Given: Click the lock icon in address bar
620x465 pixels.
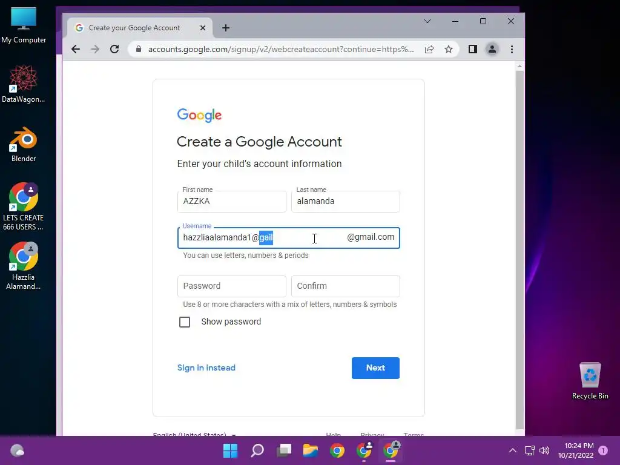Looking at the screenshot, I should coord(139,49).
